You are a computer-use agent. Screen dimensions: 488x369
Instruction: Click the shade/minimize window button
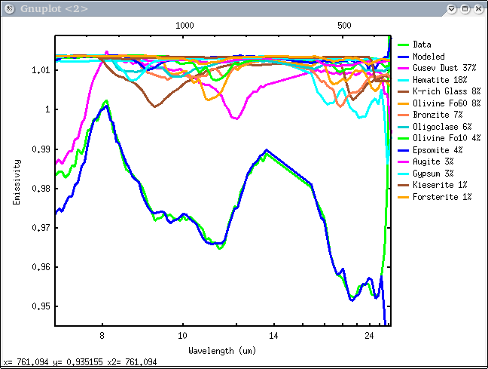(x=451, y=9)
